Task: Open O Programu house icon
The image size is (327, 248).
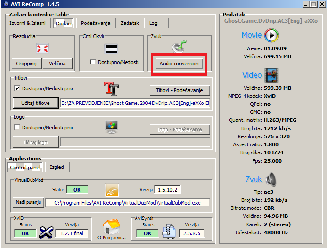Action: tap(112, 227)
